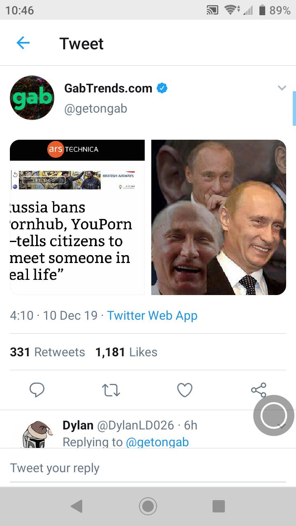Tap the retweet icon
The image size is (296, 526).
111,390
